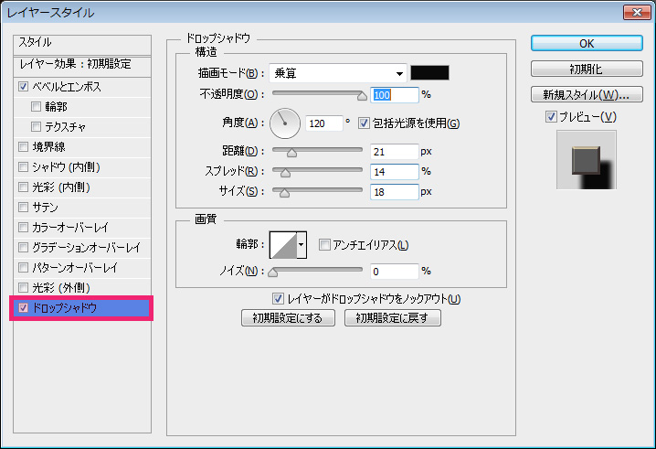Click the 初期設定に戻す button
Screen dimensions: 656x449
click(393, 318)
